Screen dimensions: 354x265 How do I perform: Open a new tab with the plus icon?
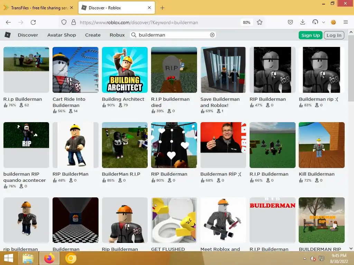coord(162,8)
